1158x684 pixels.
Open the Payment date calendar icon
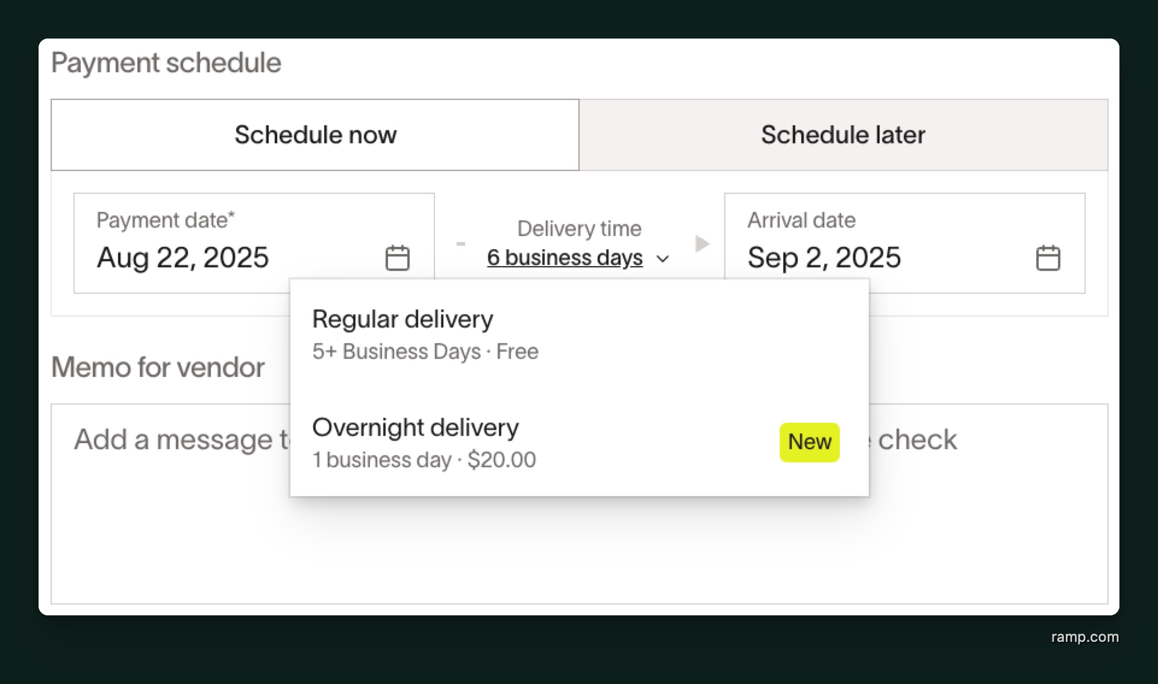pyautogui.click(x=397, y=258)
